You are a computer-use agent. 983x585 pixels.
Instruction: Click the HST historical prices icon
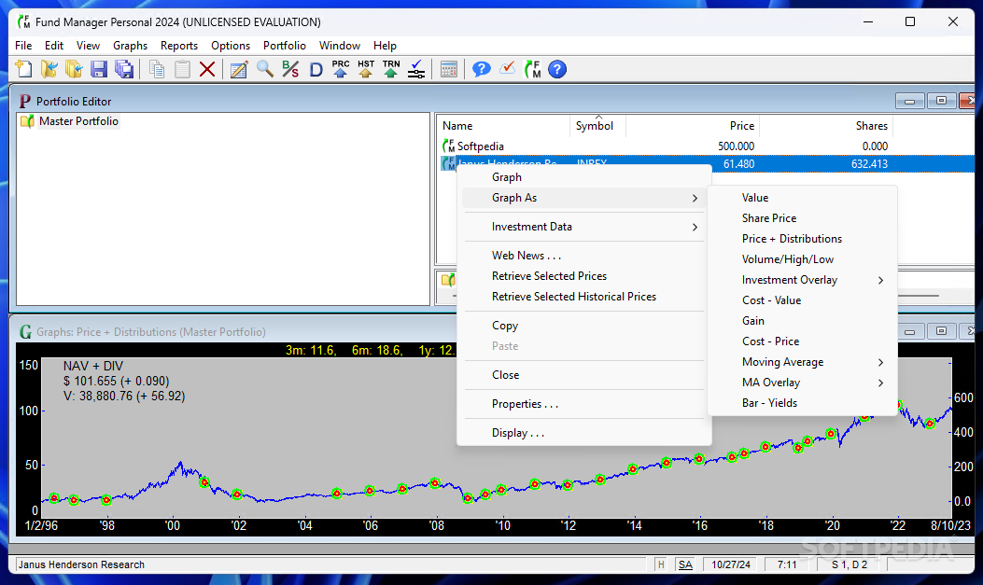click(x=366, y=69)
